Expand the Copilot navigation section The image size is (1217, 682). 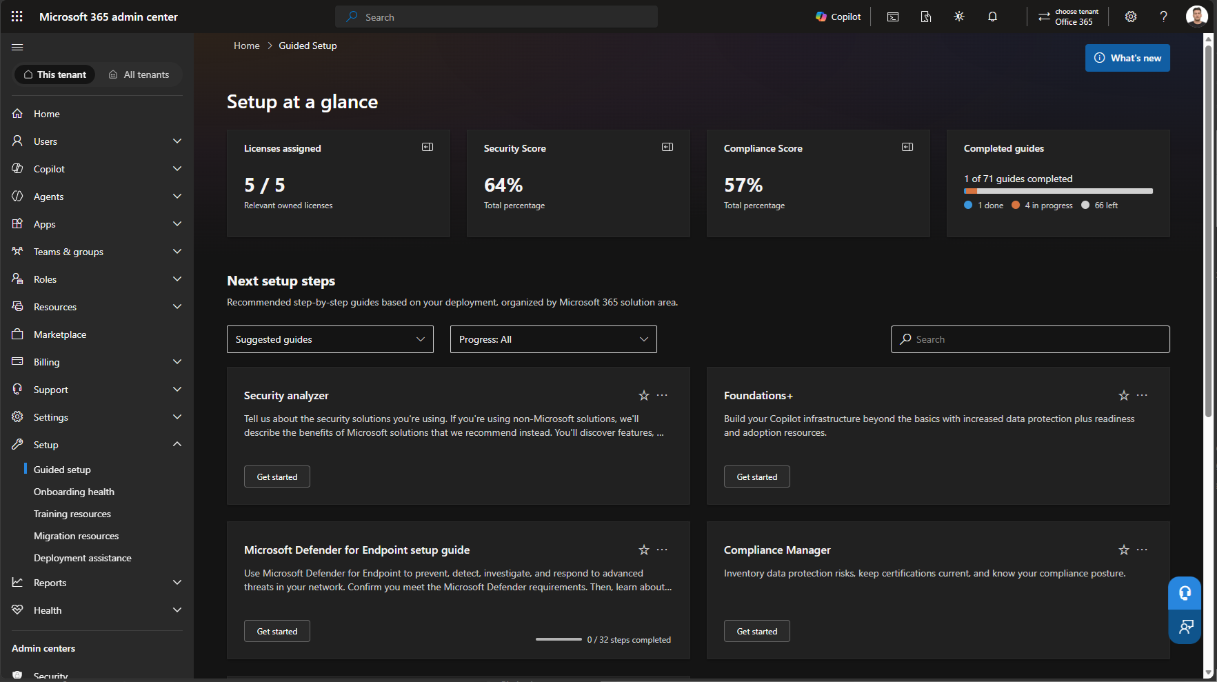(97, 169)
